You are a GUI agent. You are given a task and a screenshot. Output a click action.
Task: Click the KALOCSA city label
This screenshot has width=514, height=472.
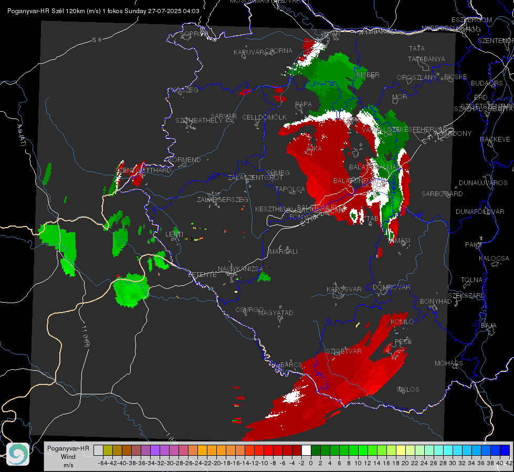(x=494, y=259)
